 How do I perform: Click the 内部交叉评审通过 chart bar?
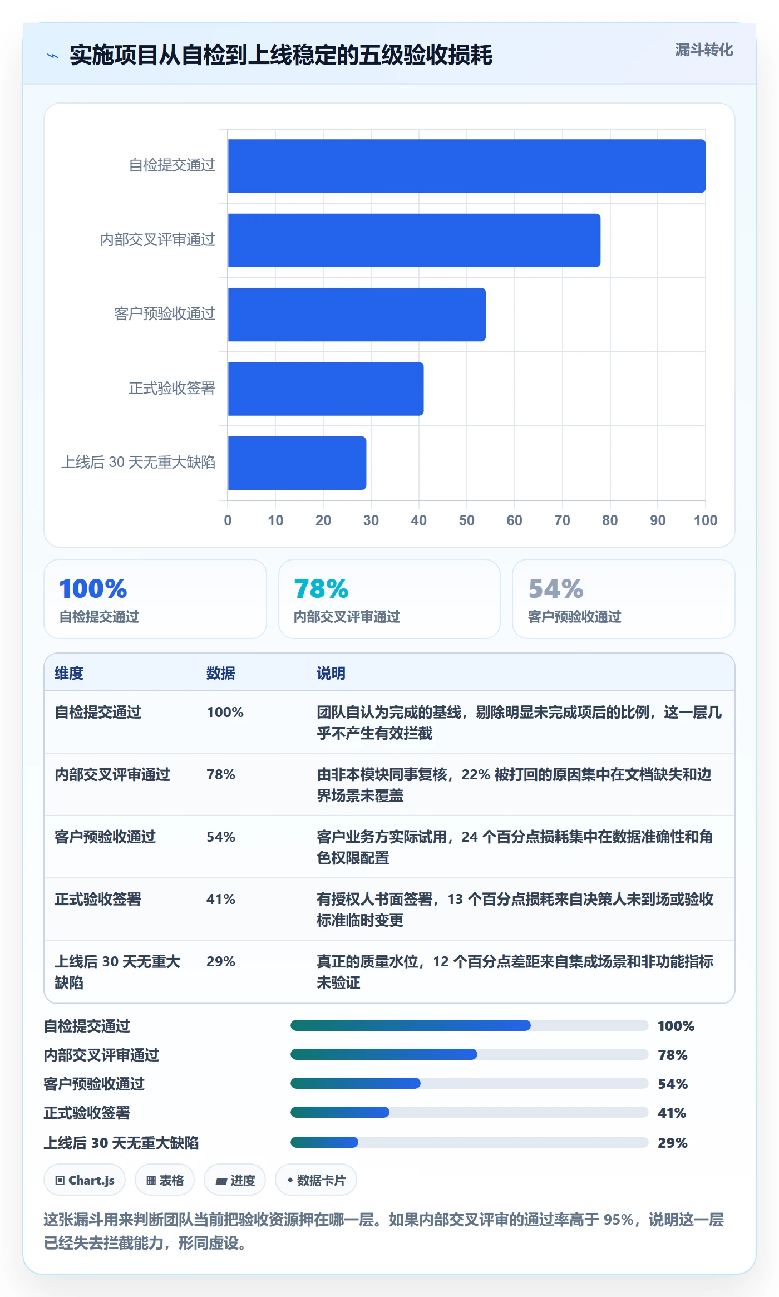(414, 240)
